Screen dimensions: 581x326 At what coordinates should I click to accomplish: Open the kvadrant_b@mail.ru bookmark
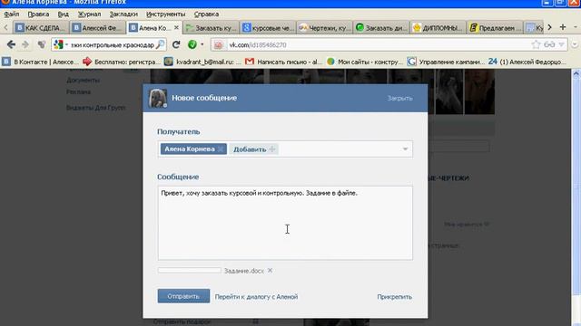click(x=202, y=62)
